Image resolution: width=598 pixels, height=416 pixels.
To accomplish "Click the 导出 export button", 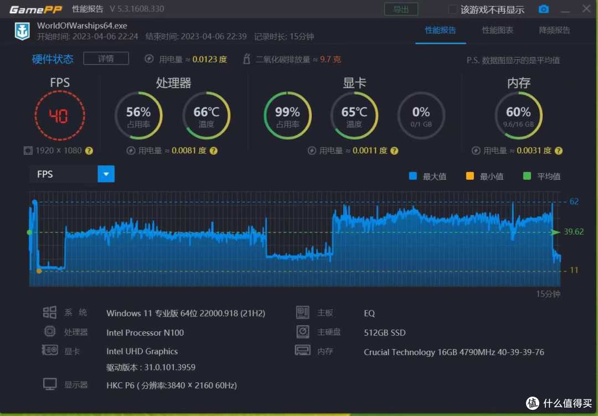I will [401, 9].
